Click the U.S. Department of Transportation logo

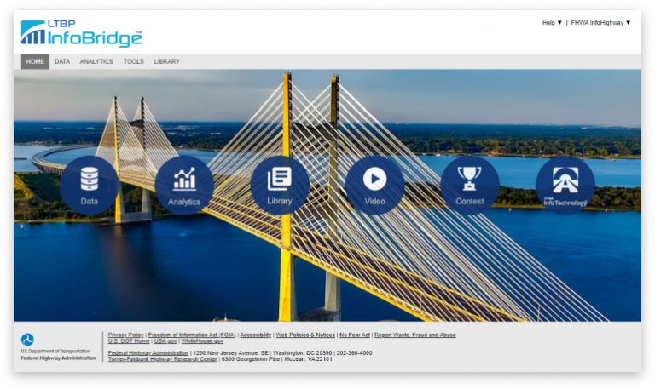(58, 347)
